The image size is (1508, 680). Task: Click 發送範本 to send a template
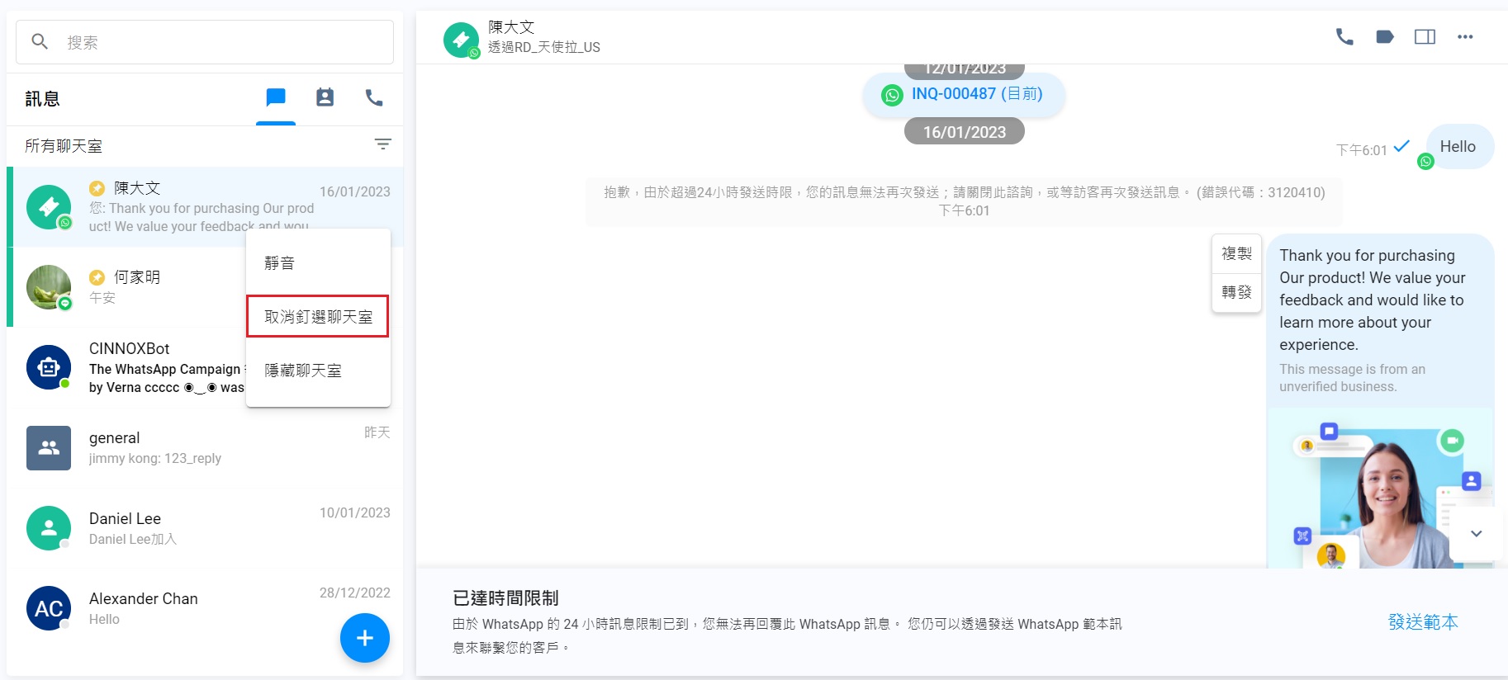point(1423,622)
